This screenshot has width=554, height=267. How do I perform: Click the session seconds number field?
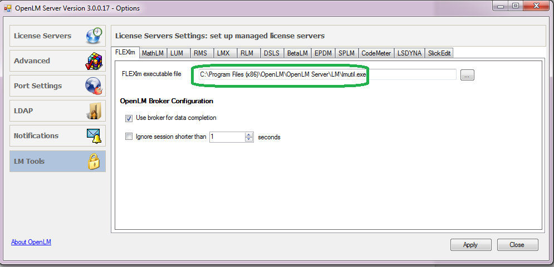(227, 137)
